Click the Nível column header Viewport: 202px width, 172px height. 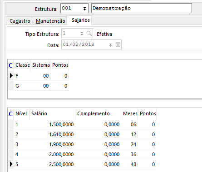tap(21, 113)
